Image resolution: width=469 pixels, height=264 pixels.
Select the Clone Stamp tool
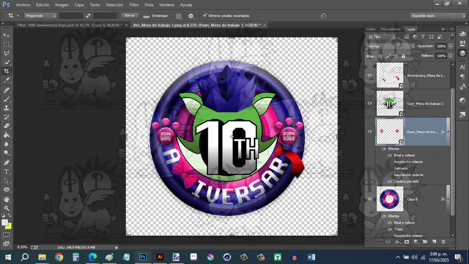6,108
